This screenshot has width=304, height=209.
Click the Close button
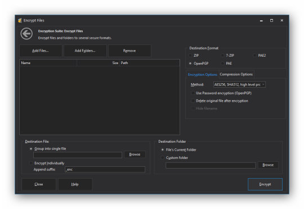point(39,184)
